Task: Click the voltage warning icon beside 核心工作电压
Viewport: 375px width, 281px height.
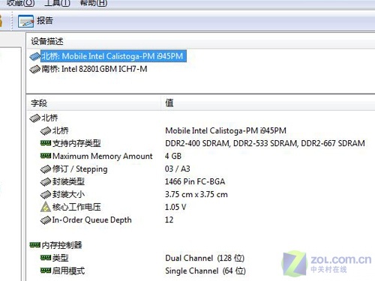Action: point(46,207)
